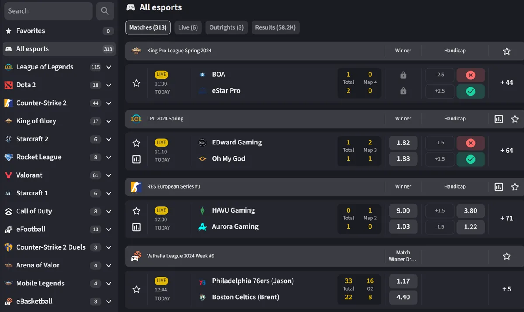Select the eFootball icon in the sidebar
The image size is (524, 312).
8,229
